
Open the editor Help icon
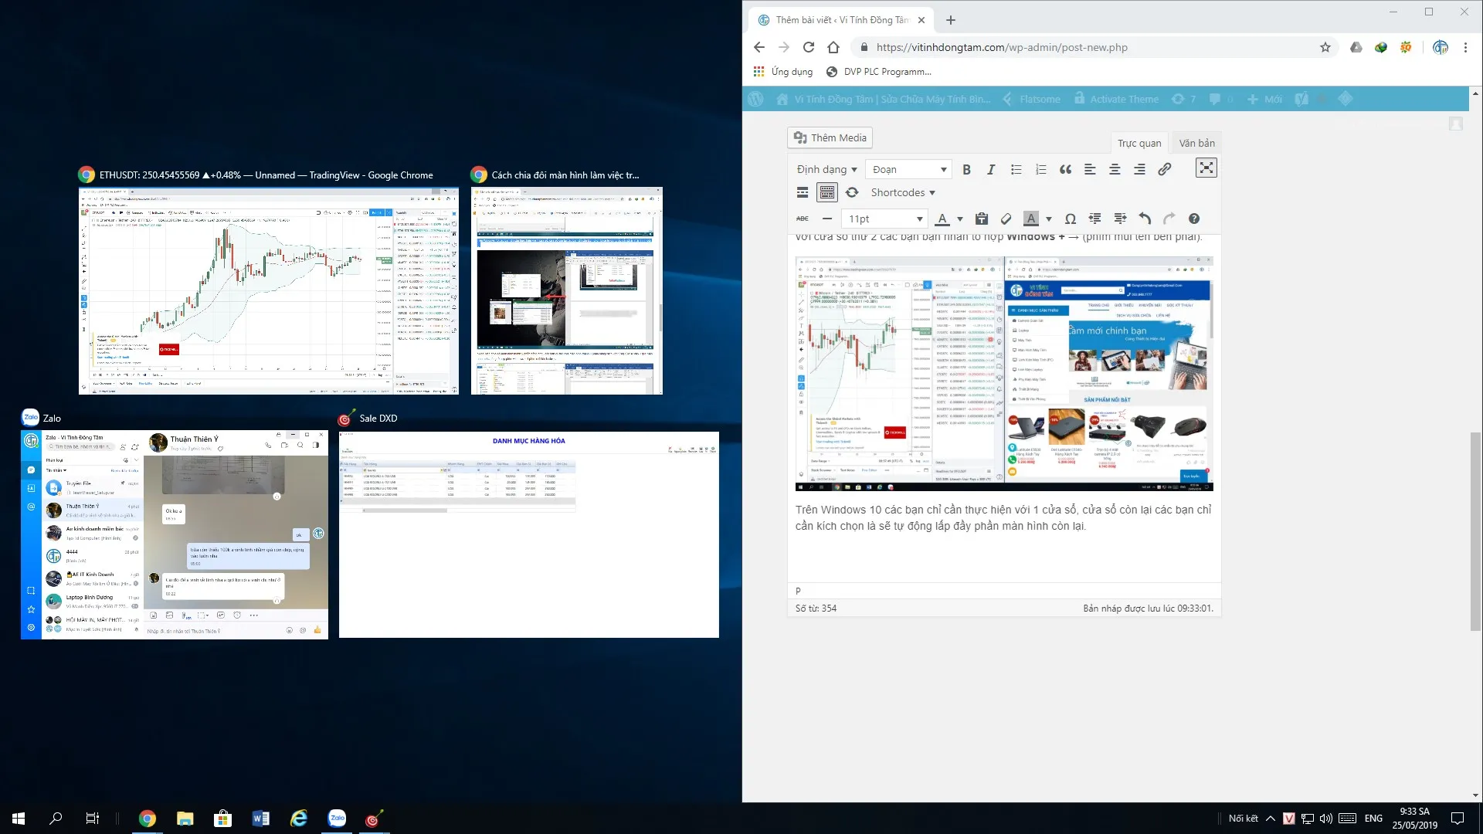point(1194,219)
